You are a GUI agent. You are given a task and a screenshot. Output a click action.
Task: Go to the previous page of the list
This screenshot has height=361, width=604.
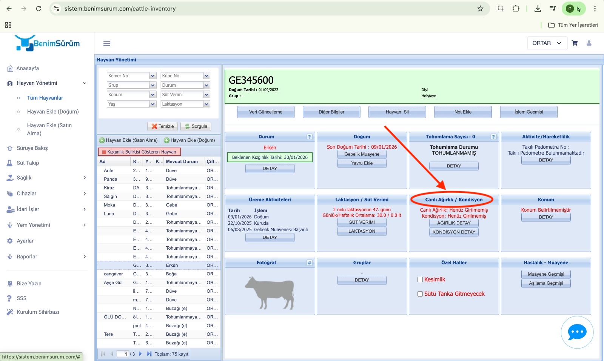point(112,354)
